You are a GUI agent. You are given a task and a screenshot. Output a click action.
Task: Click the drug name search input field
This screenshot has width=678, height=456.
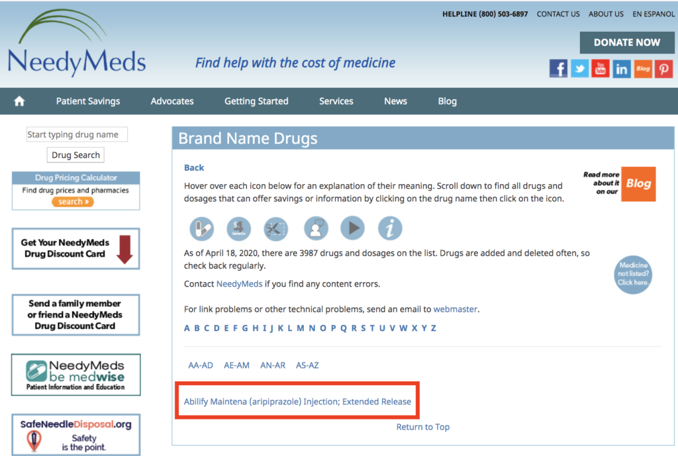click(x=77, y=134)
